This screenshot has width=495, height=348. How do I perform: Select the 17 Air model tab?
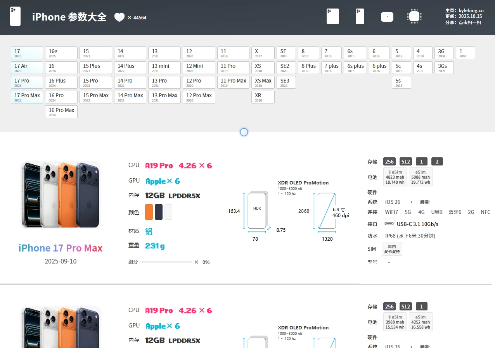click(x=27, y=68)
